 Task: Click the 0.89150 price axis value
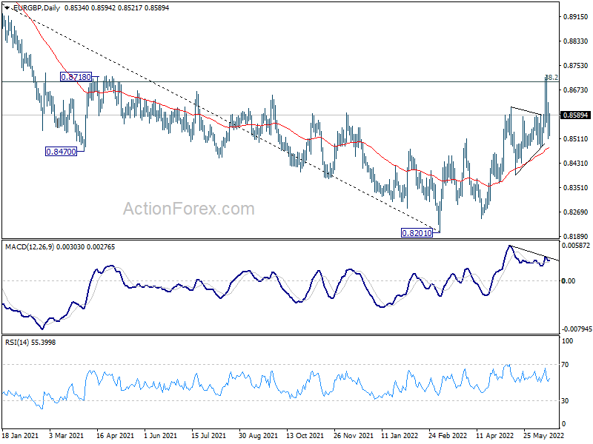(x=576, y=16)
